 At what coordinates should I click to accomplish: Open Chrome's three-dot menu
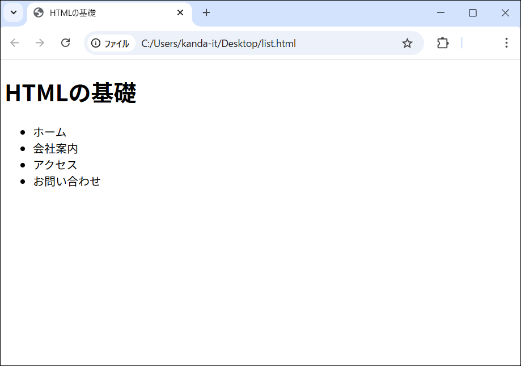pos(506,44)
